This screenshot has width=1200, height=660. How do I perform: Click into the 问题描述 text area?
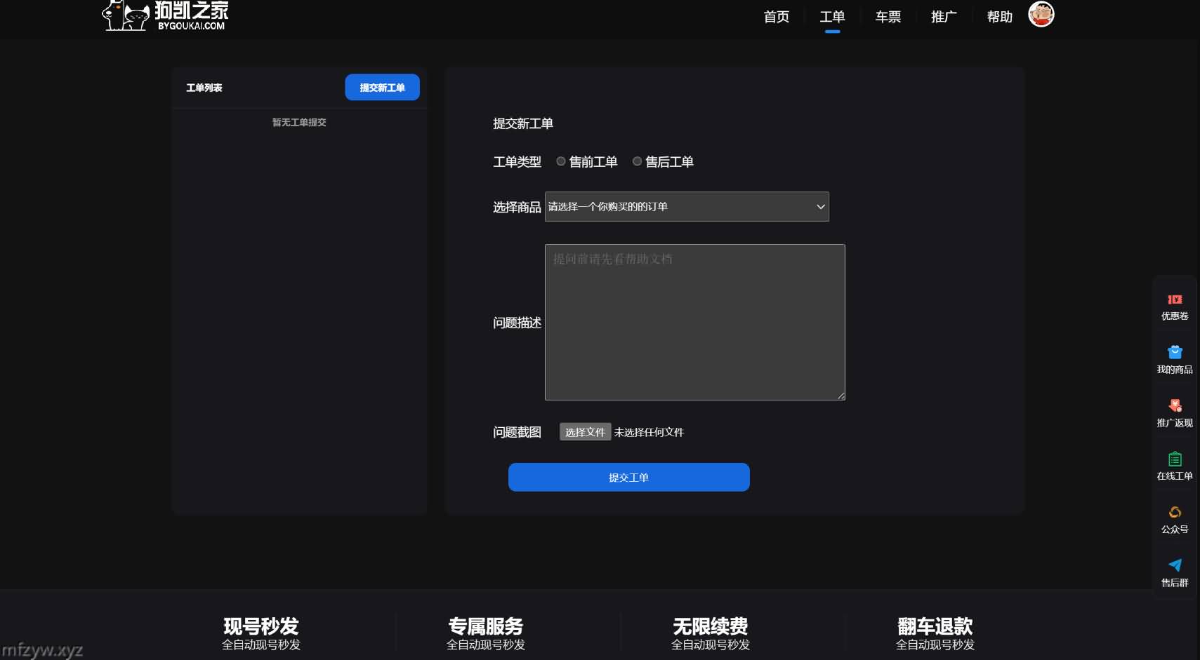pos(694,322)
